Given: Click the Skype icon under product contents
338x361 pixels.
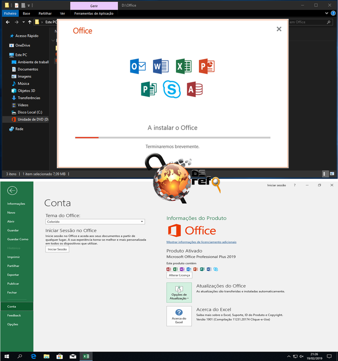Looking at the screenshot, I should pos(216,269).
